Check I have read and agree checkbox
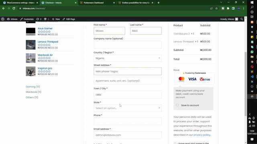This screenshot has height=144, width=257. (175, 143)
